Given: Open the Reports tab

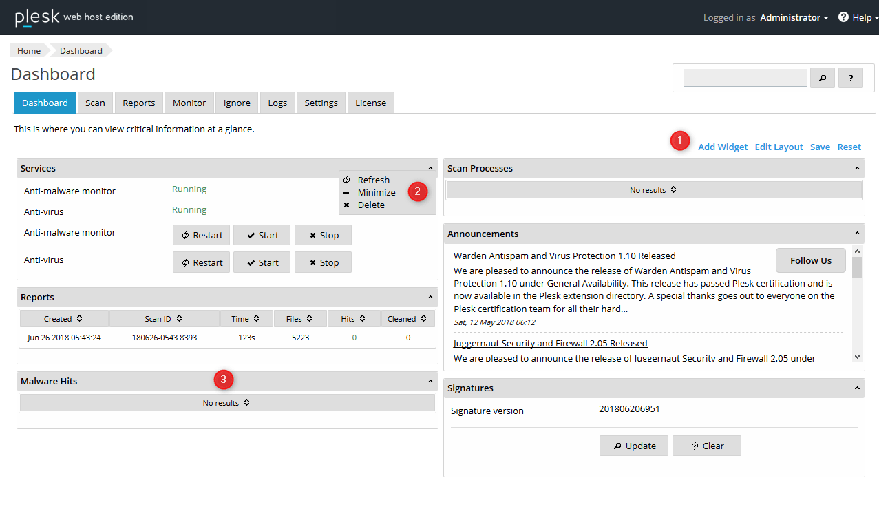Looking at the screenshot, I should pyautogui.click(x=139, y=103).
